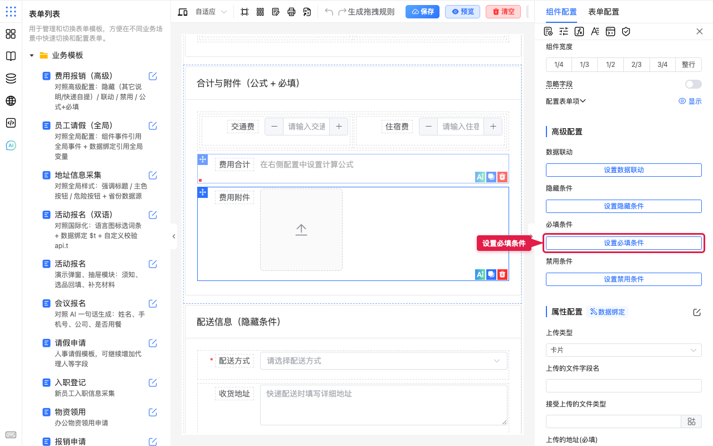This screenshot has height=446, width=713.
Task: Open the apps grid in the left rail
Action: 11,34
